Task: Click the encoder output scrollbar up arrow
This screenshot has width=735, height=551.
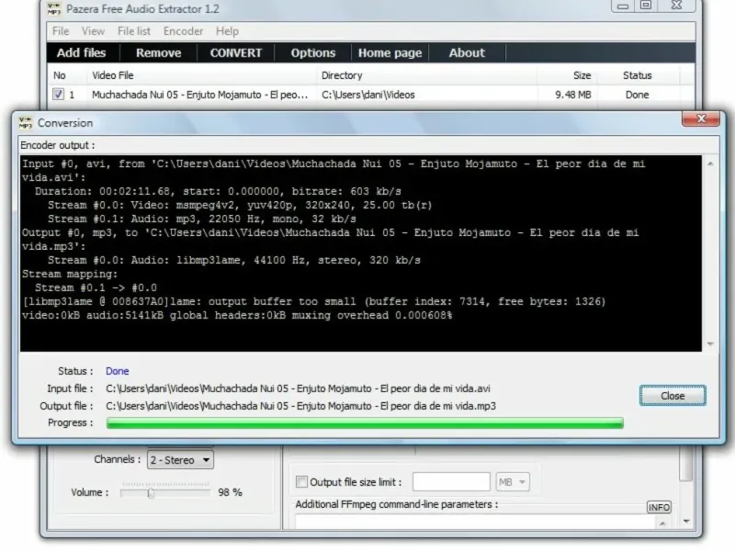Action: 710,163
